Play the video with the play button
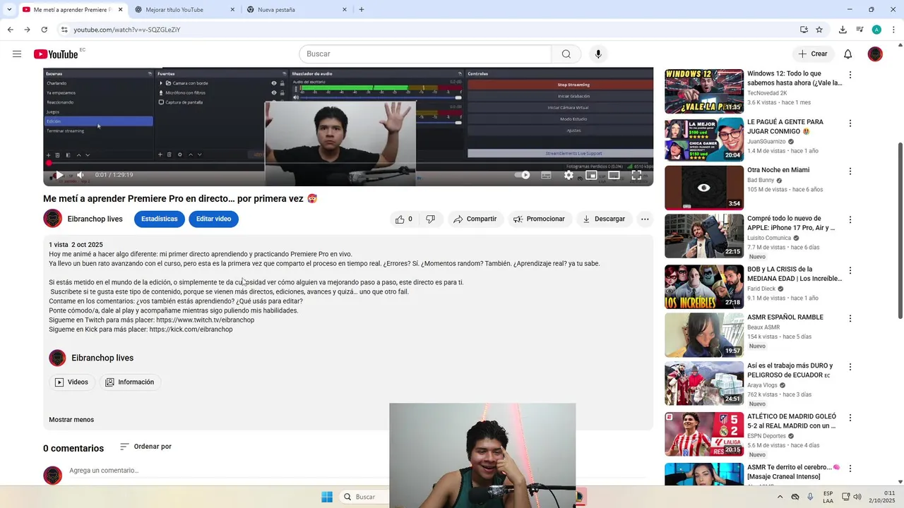This screenshot has height=508, width=904. coord(59,175)
